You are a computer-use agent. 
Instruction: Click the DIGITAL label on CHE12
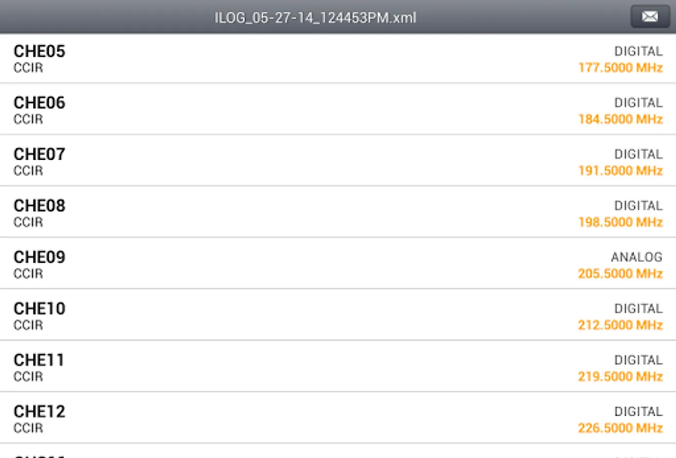pos(638,411)
